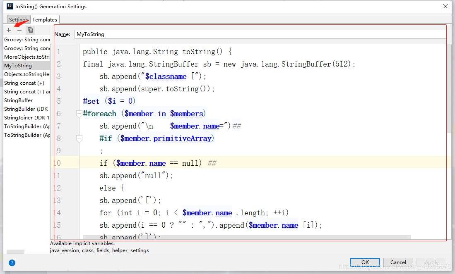This screenshot has width=455, height=274.
Task: Switch to the Settings tab
Action: (x=18, y=19)
